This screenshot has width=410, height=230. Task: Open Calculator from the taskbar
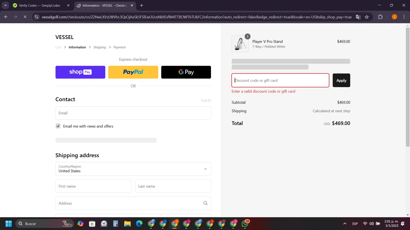pos(116,224)
